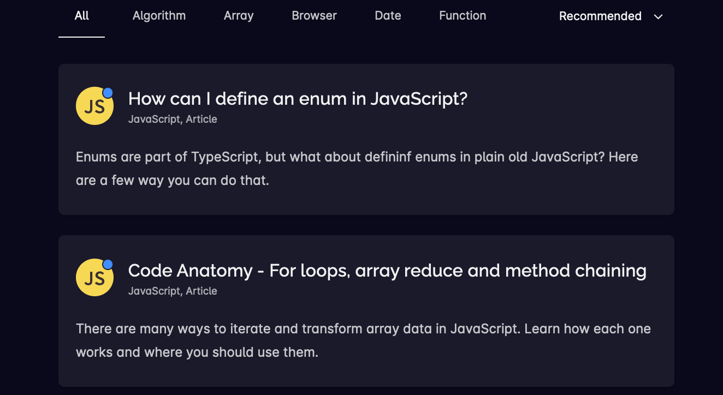The image size is (723, 395).
Task: Open the Function tab
Action: pos(463,16)
